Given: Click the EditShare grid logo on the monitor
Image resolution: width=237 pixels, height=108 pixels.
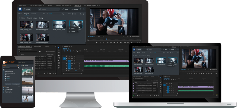Looking at the screenshot, I should coord(20,9).
